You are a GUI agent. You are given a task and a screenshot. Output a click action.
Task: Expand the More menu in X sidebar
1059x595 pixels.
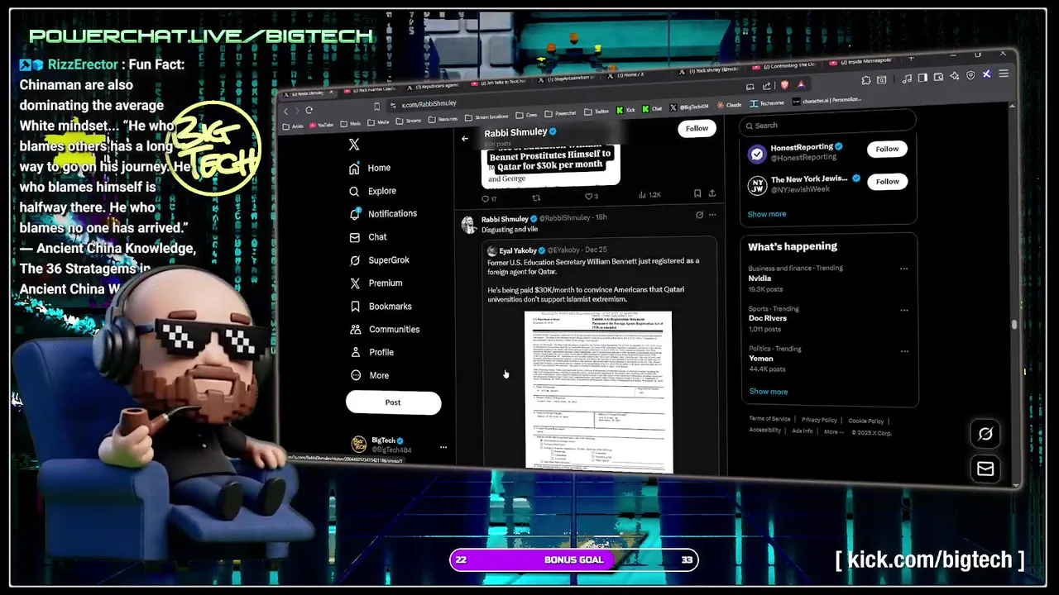click(369, 375)
